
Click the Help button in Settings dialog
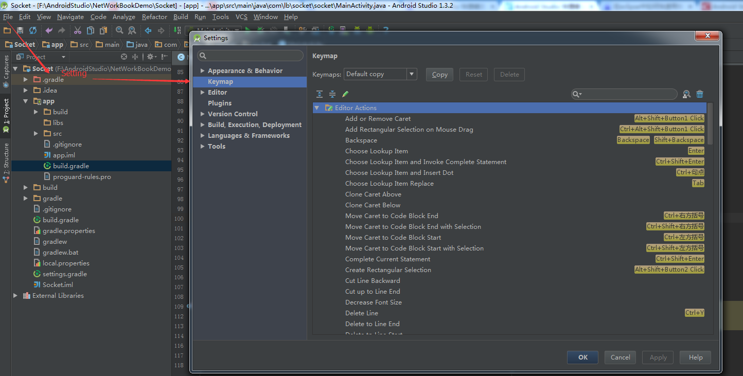coord(696,357)
